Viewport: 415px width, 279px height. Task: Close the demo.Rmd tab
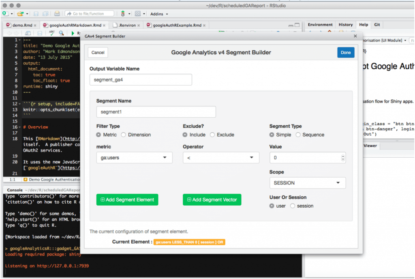[35, 26]
